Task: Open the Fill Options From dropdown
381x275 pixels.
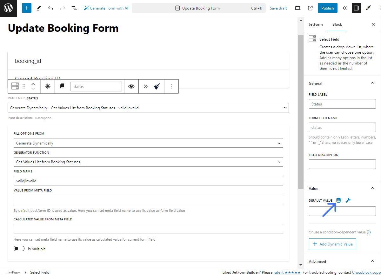Action: click(x=148, y=143)
